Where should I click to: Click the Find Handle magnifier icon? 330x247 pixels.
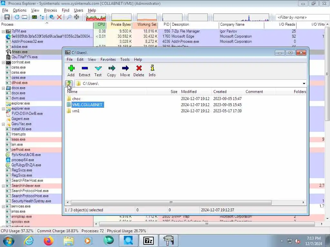click(69, 17)
